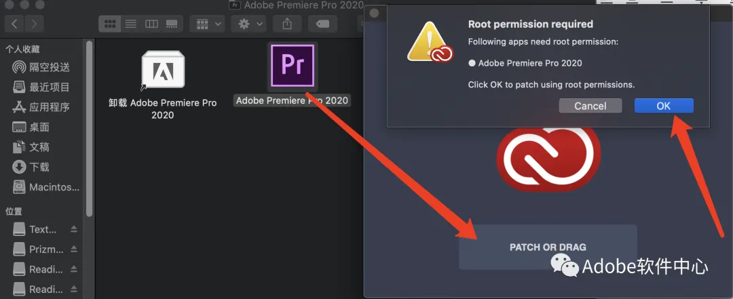Open the gear action menu

click(x=248, y=24)
